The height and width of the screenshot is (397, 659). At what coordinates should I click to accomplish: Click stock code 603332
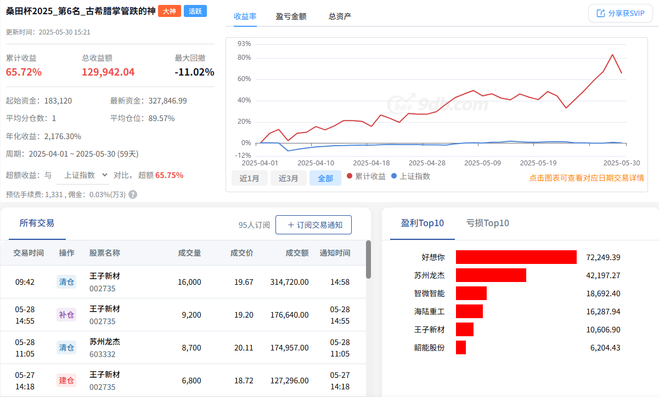(x=103, y=354)
